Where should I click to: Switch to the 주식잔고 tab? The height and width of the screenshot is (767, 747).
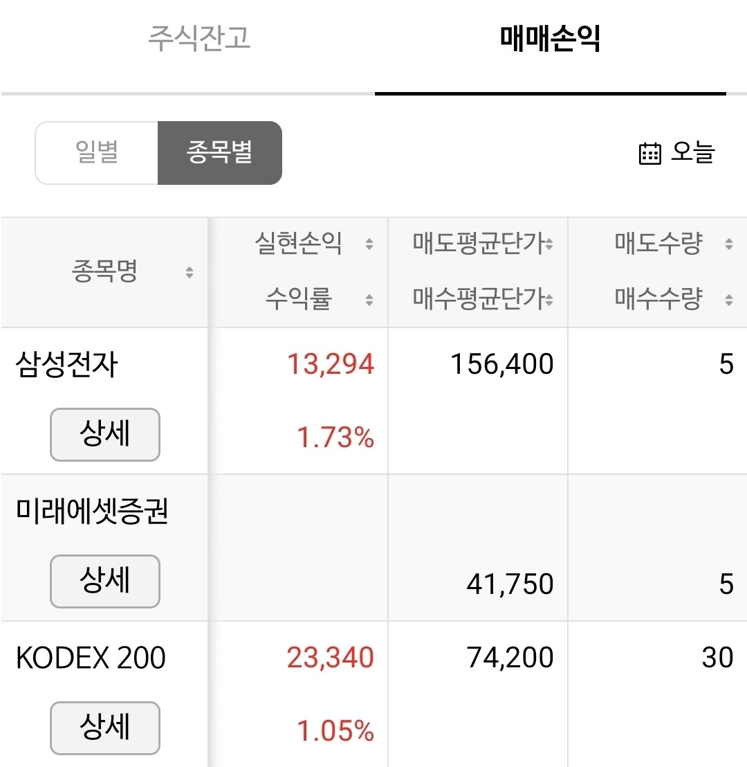click(199, 39)
